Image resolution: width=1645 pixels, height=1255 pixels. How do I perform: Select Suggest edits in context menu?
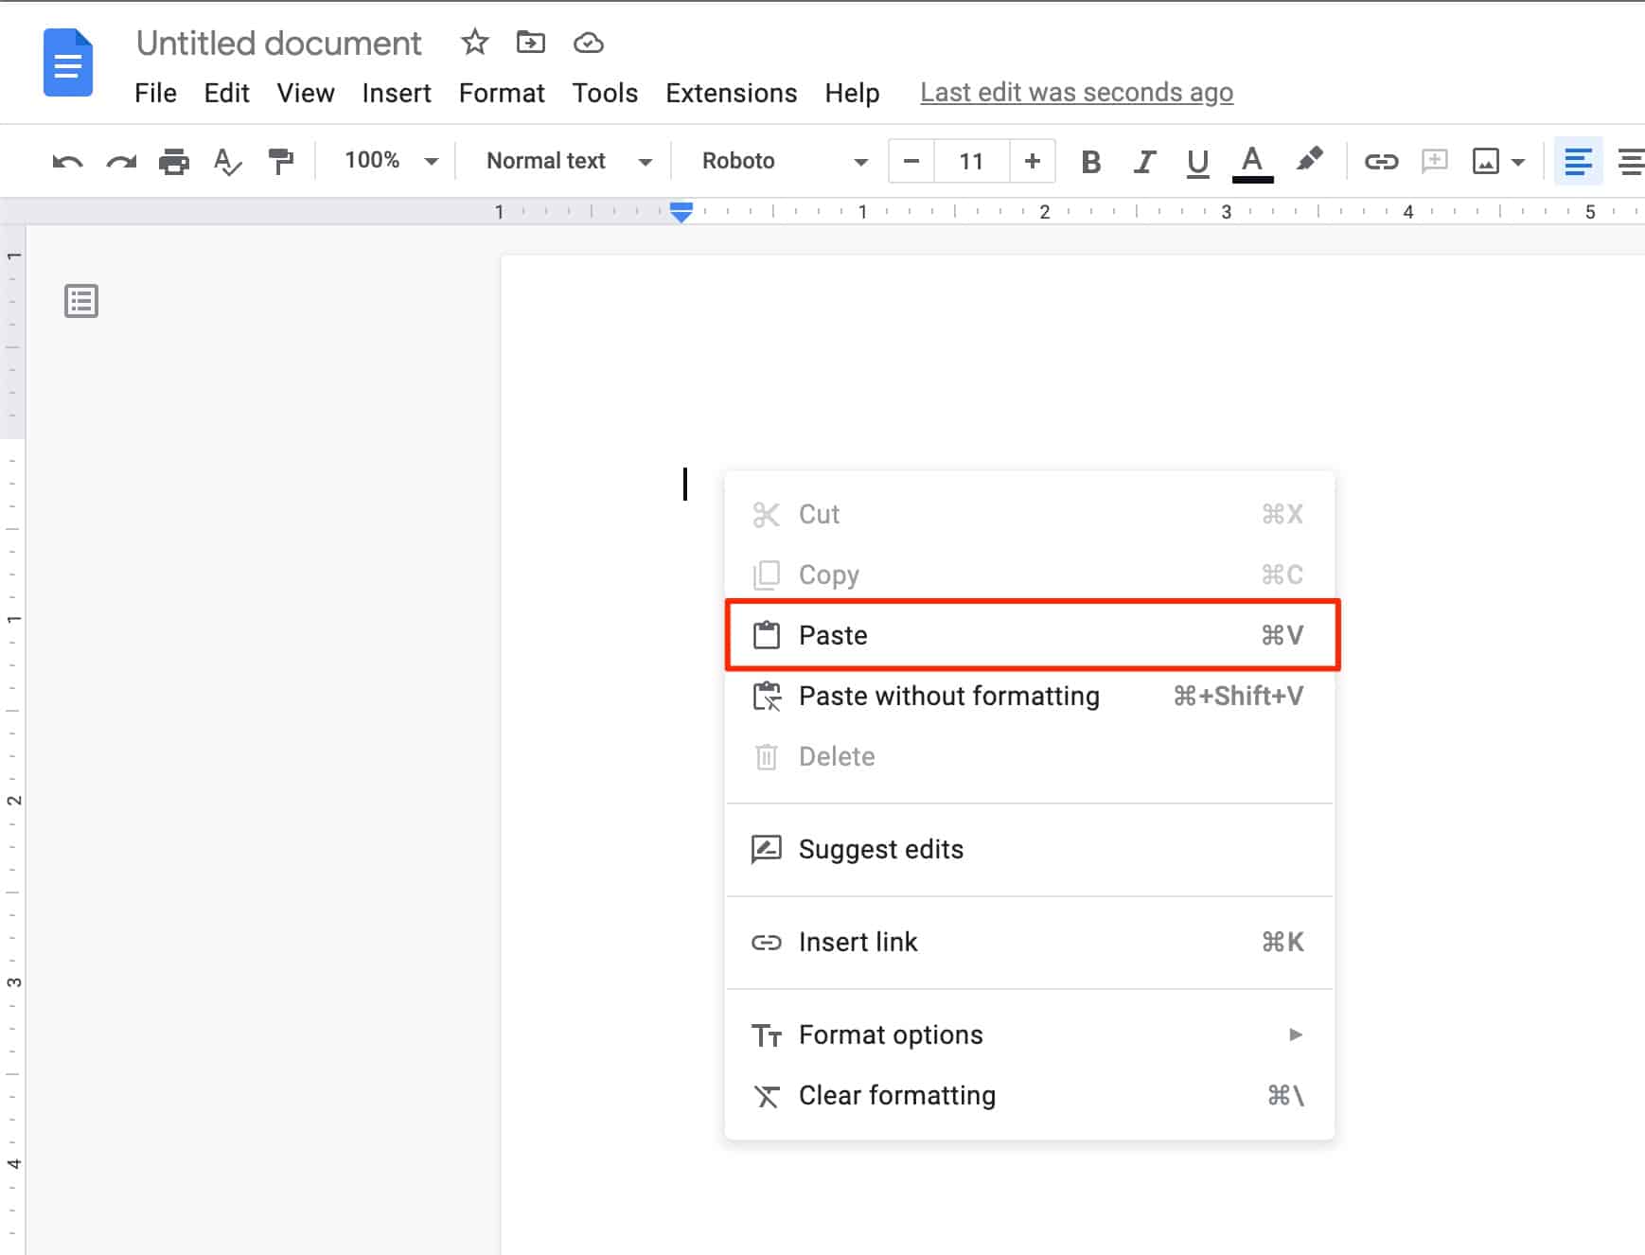point(1030,849)
